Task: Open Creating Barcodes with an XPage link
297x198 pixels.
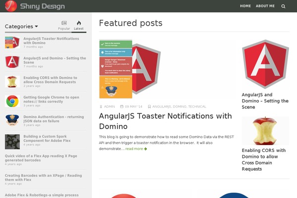Action: pos(44,178)
